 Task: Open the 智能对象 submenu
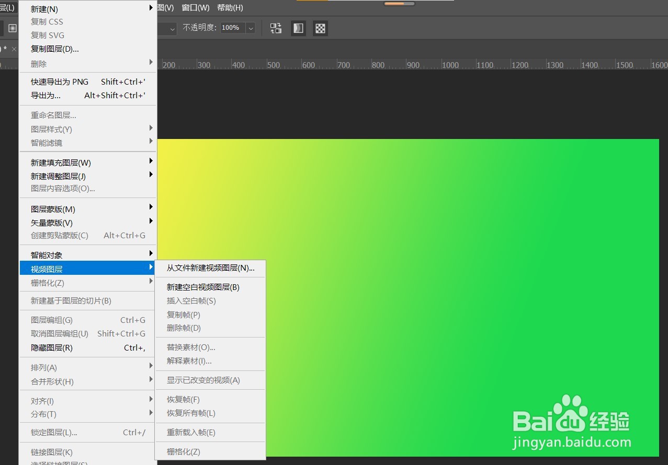[x=88, y=255]
